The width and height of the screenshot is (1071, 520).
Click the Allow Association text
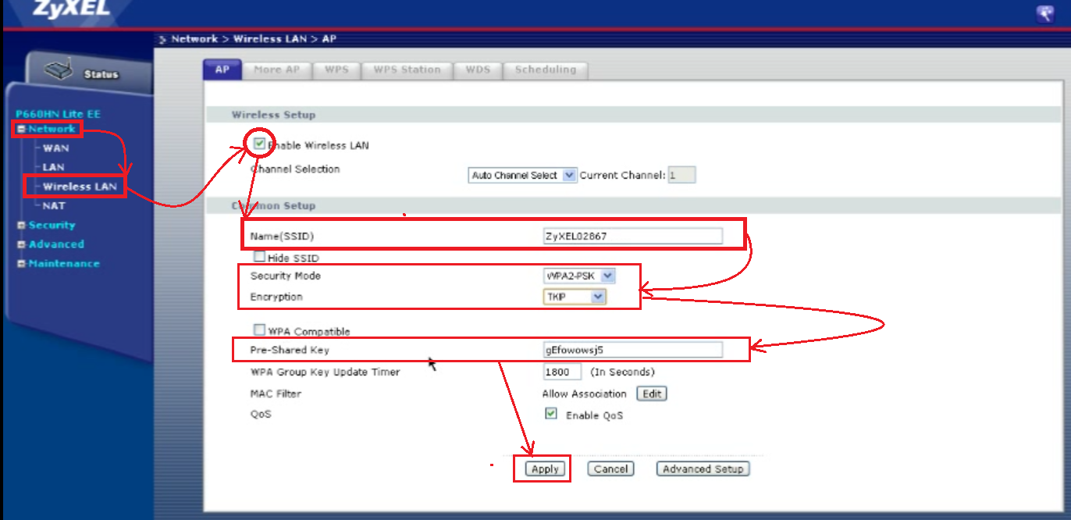coord(585,394)
